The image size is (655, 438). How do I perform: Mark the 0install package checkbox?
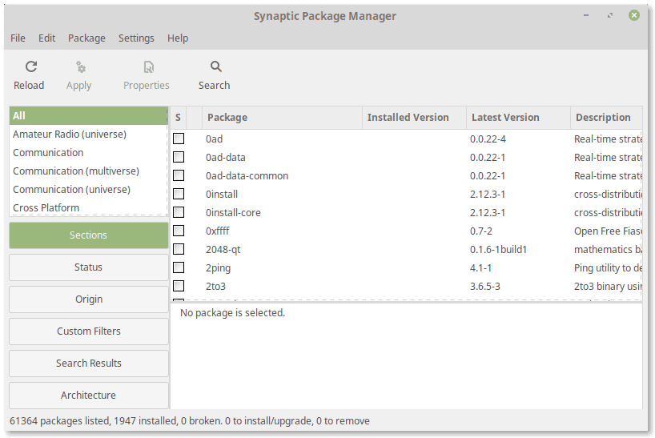179,194
